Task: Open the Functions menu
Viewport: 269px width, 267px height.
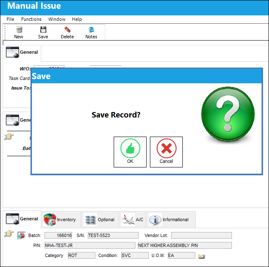Action: coord(31,19)
